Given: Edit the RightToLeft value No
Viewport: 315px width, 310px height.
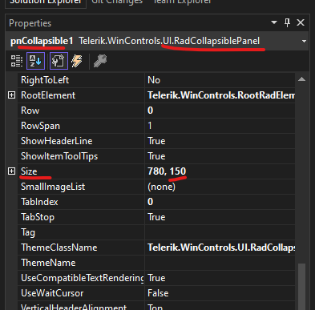Looking at the screenshot, I should pyautogui.click(x=220, y=80).
